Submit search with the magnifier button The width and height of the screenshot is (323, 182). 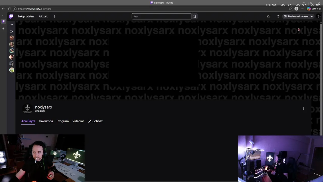click(194, 16)
